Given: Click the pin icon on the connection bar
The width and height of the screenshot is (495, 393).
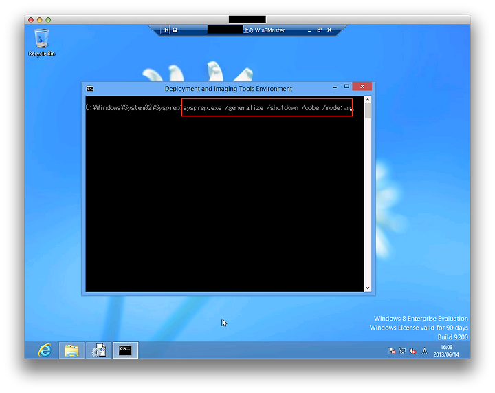Looking at the screenshot, I should (166, 30).
